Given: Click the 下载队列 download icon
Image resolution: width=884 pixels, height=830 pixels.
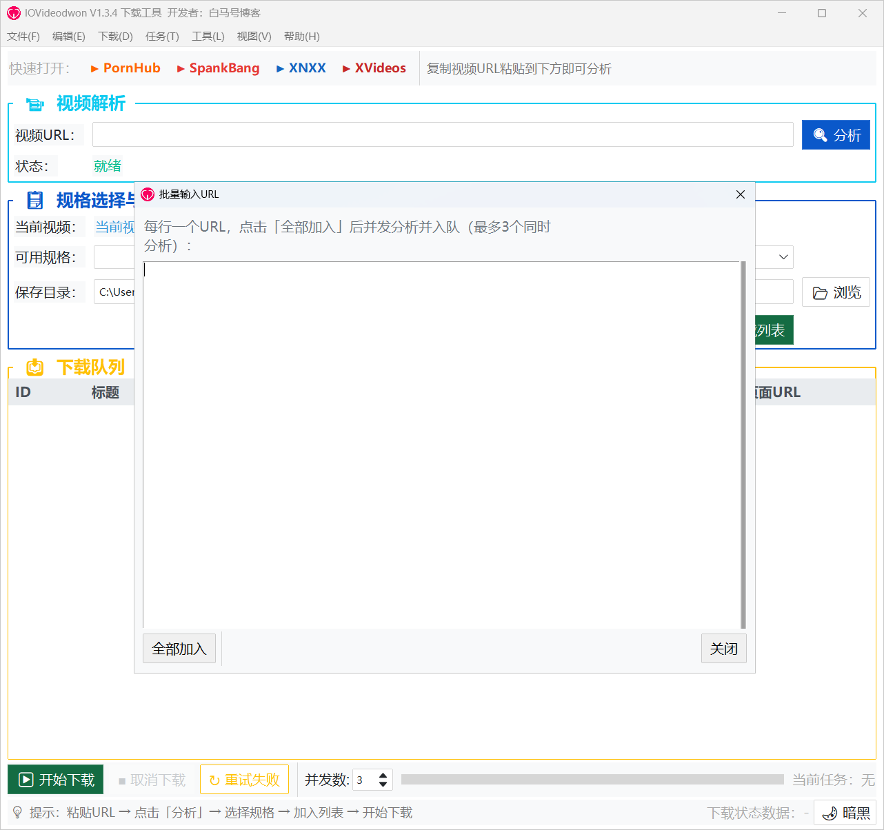Looking at the screenshot, I should pyautogui.click(x=35, y=367).
